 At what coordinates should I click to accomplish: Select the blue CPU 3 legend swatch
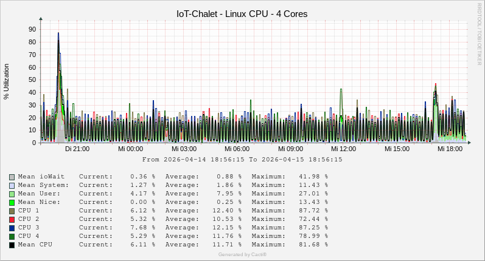[12, 228]
